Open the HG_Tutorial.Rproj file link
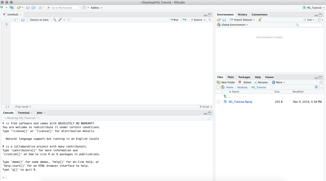The image size is (326, 181). tap(240, 102)
